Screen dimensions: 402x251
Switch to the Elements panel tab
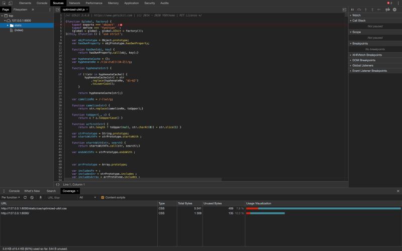click(25, 3)
